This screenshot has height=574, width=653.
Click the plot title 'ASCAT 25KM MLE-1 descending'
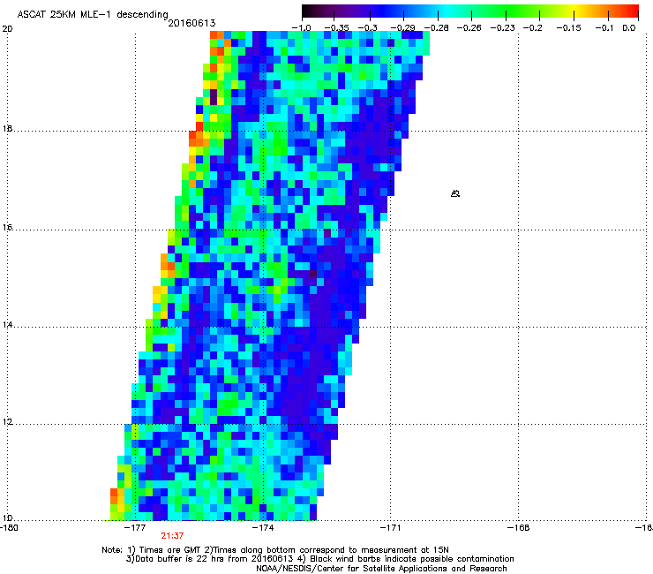click(93, 14)
